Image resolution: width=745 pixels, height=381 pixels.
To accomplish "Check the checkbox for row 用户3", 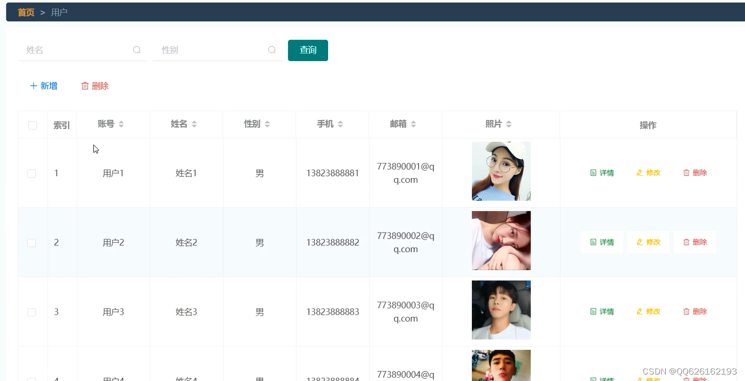I will pos(32,312).
